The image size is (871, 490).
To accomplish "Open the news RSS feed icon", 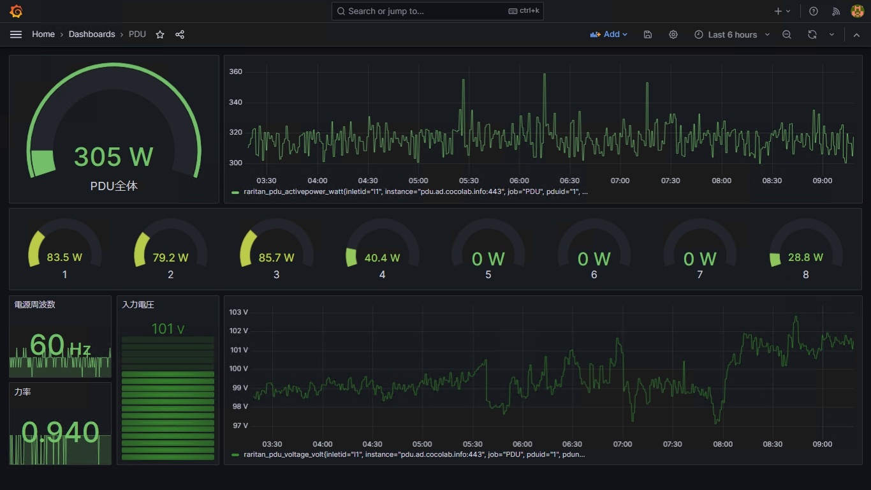I will [x=836, y=11].
